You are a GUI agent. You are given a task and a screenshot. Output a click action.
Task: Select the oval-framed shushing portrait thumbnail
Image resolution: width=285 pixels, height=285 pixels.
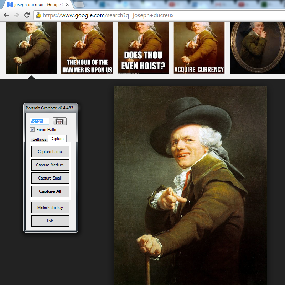(257, 48)
